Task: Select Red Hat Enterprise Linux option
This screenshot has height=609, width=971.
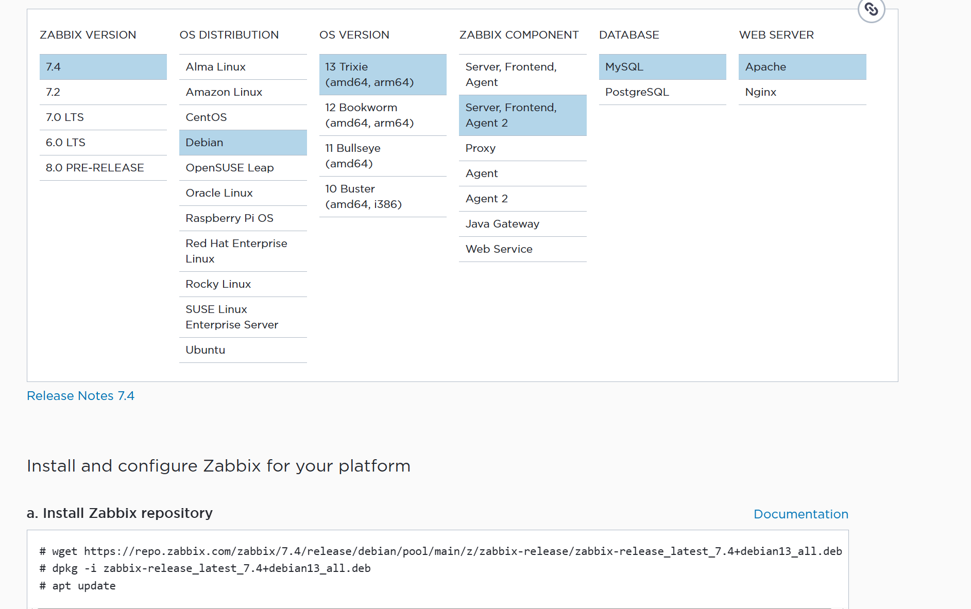Action: (243, 251)
